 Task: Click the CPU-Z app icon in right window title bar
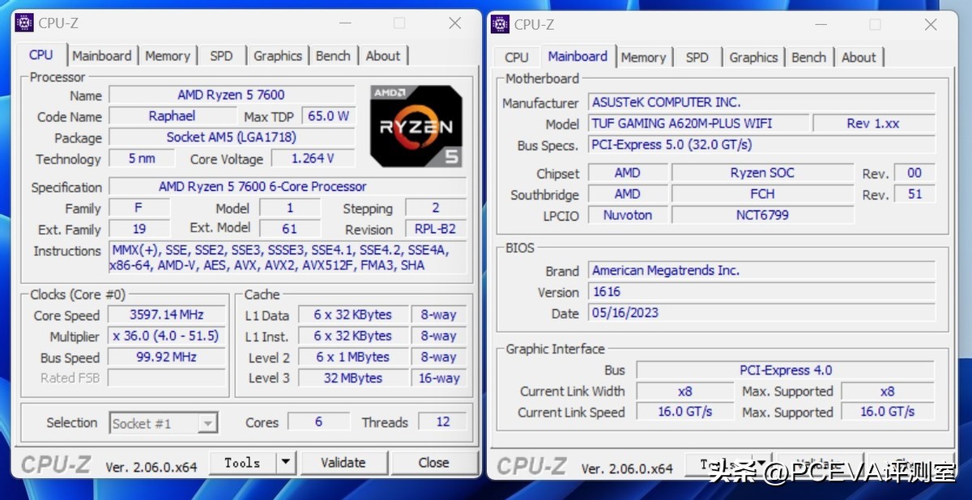501,24
